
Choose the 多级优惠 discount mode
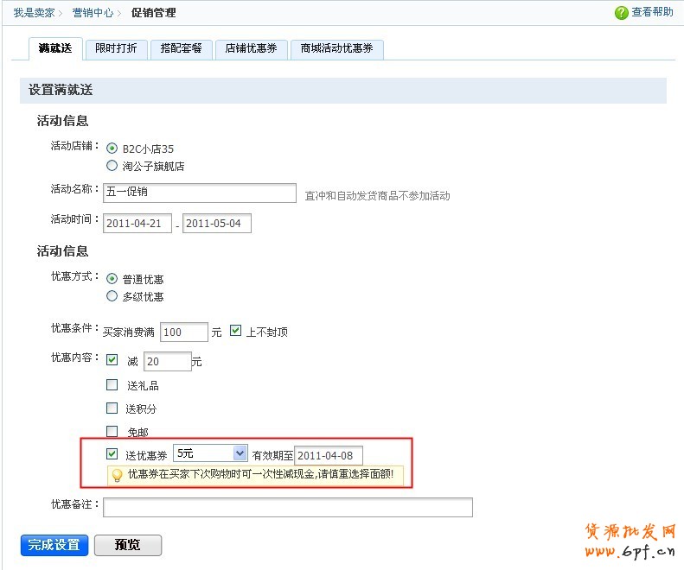112,296
